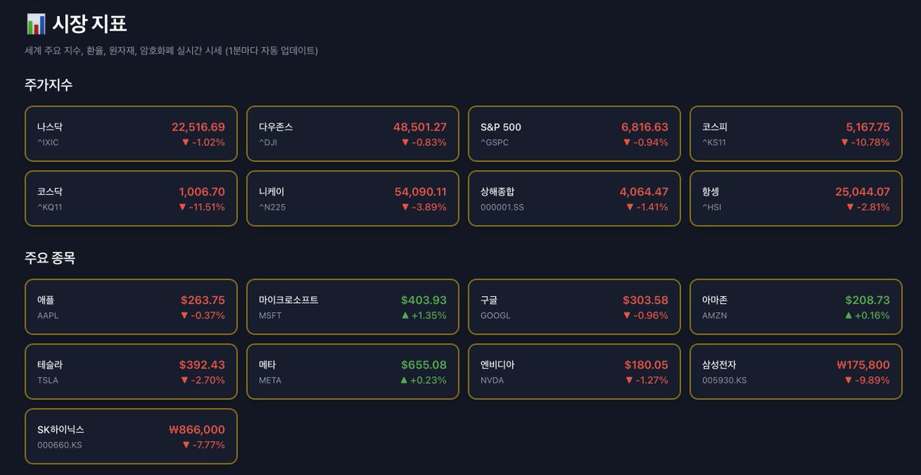Click the 주요 종목 section heading
Viewport: 921px width, 475px height.
(x=50, y=259)
